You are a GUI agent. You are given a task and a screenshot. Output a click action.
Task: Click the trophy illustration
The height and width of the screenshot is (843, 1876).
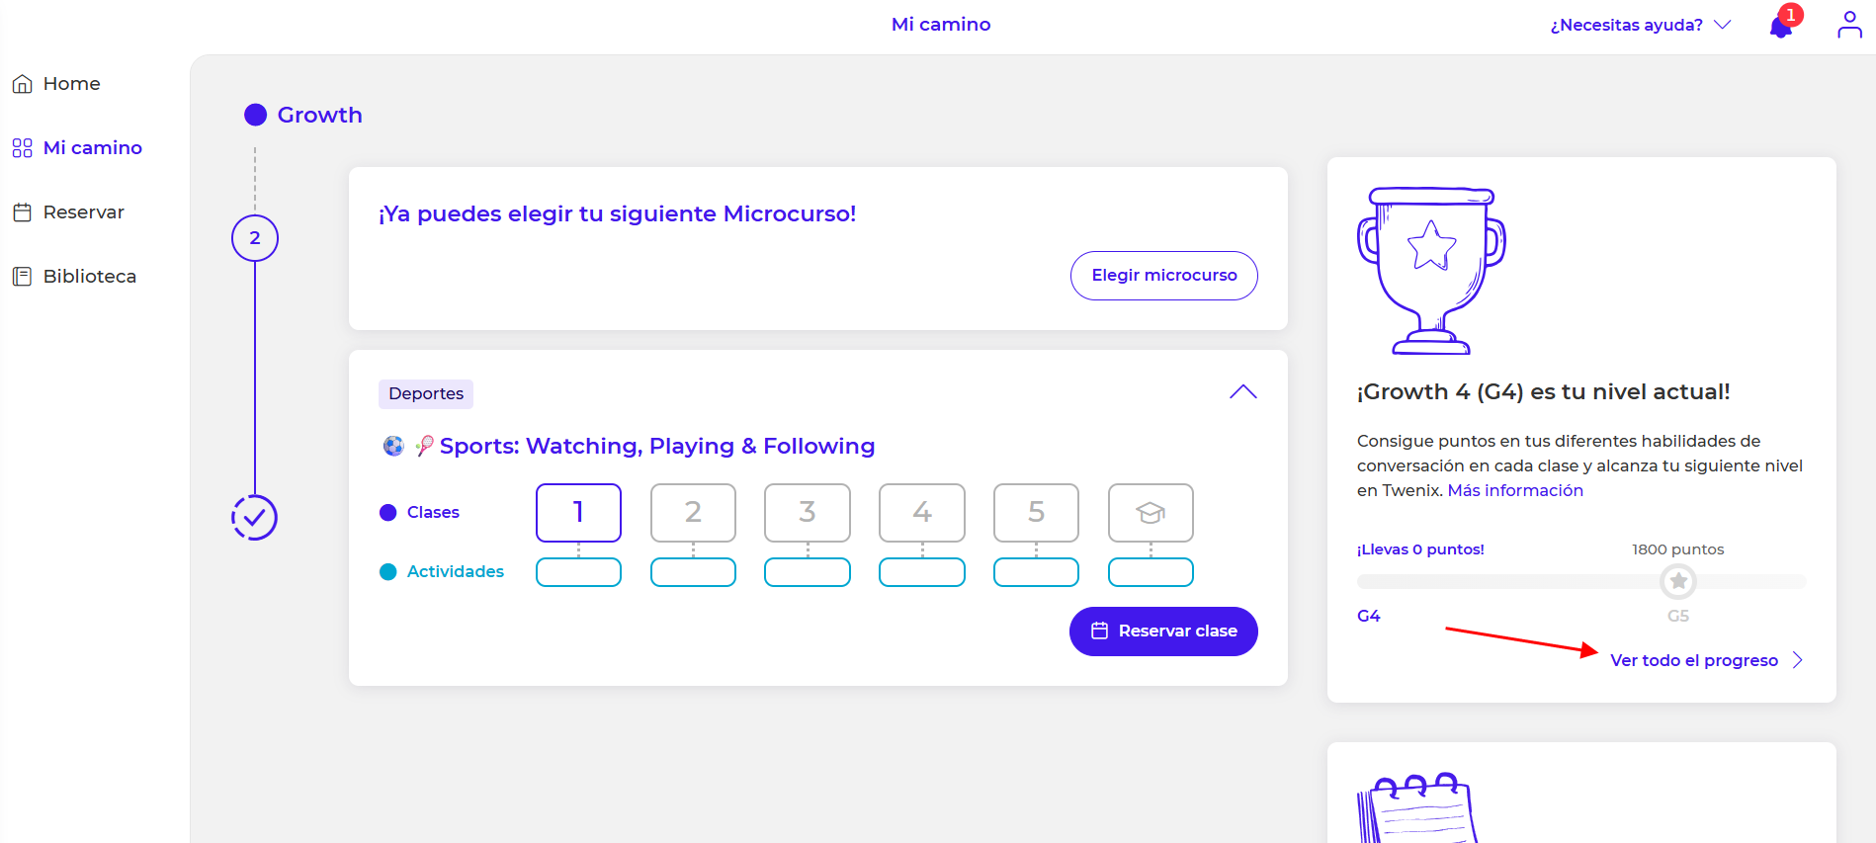pyautogui.click(x=1431, y=271)
